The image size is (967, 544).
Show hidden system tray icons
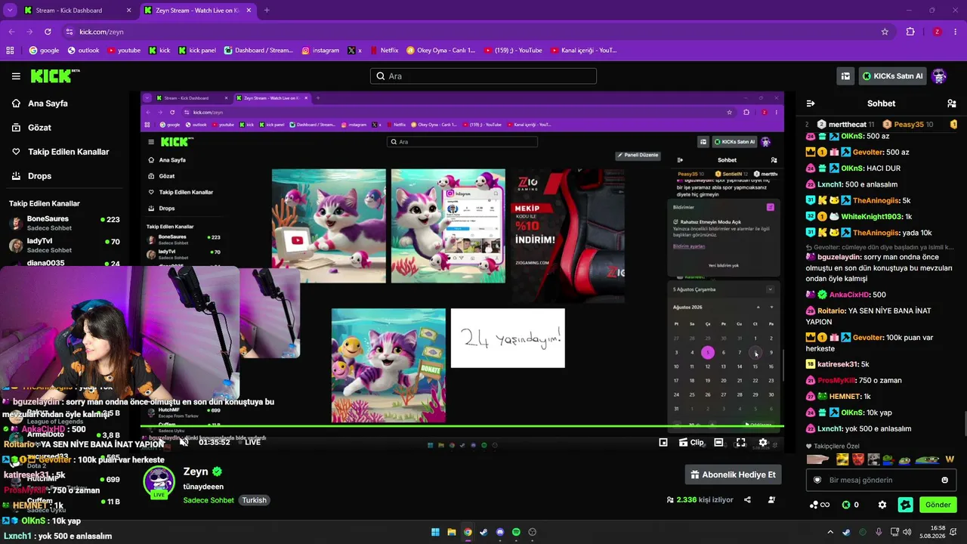click(x=830, y=532)
